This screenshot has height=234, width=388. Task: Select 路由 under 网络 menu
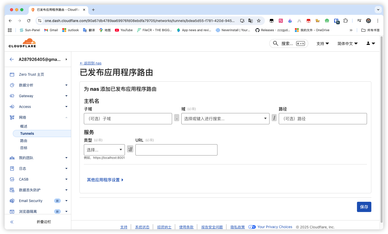(x=24, y=141)
